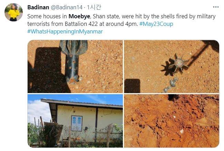Open the Badinan display name link
This screenshot has height=151, width=224.
point(38,7)
